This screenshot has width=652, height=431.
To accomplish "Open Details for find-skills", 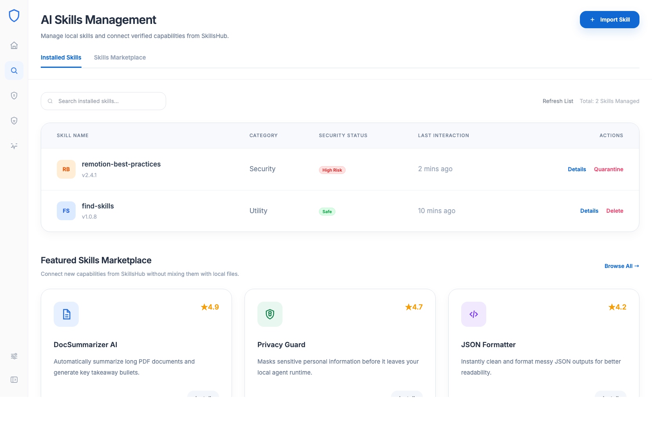I will pyautogui.click(x=589, y=211).
